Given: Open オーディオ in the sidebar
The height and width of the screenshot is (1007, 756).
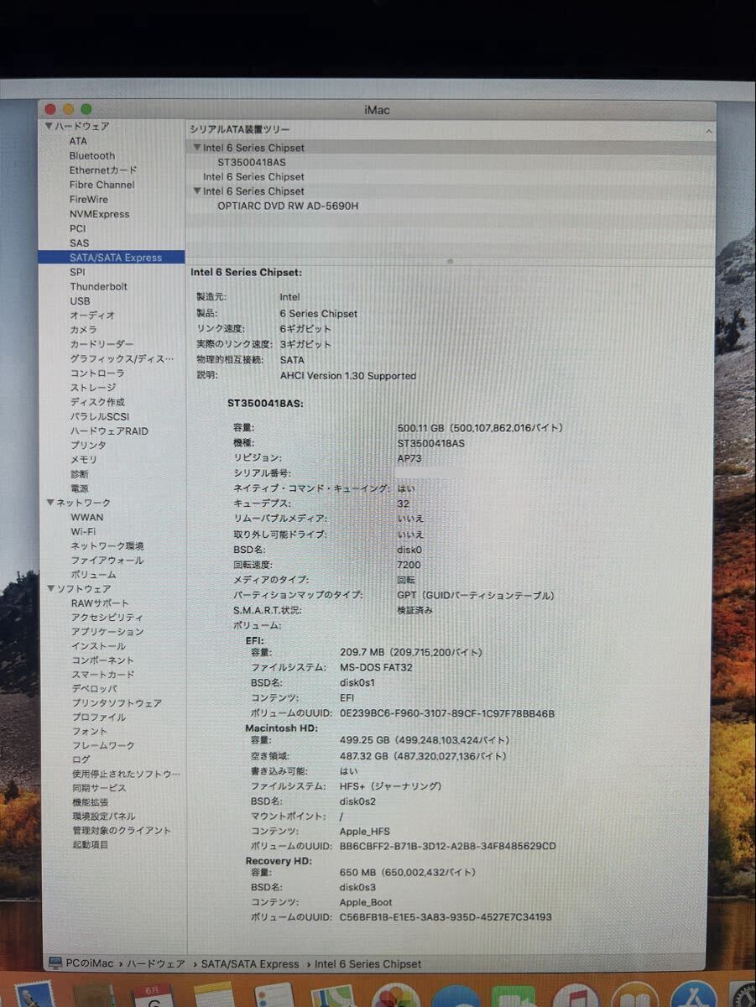Looking at the screenshot, I should [x=92, y=316].
